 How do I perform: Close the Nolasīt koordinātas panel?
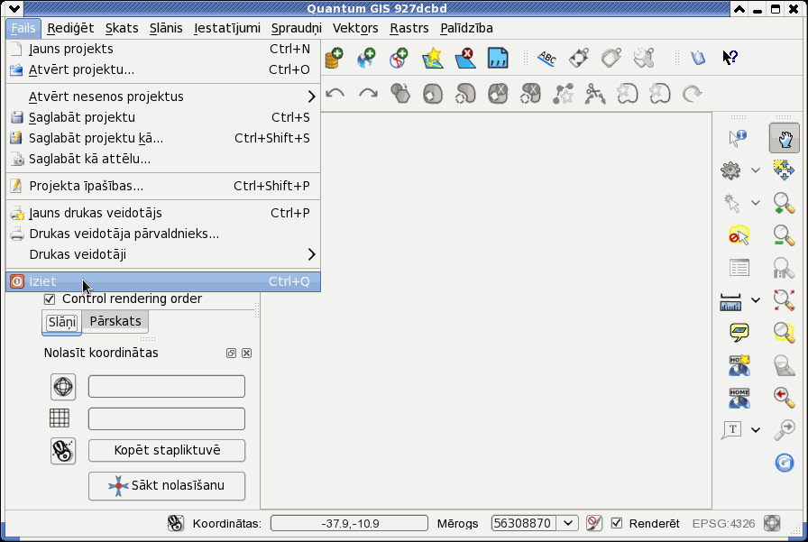pyautogui.click(x=247, y=353)
